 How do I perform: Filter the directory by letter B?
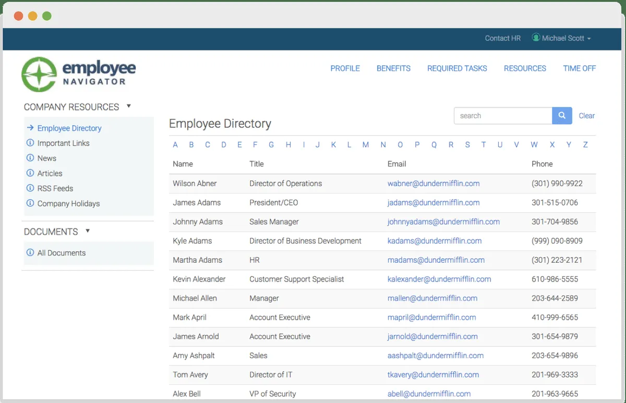[191, 145]
